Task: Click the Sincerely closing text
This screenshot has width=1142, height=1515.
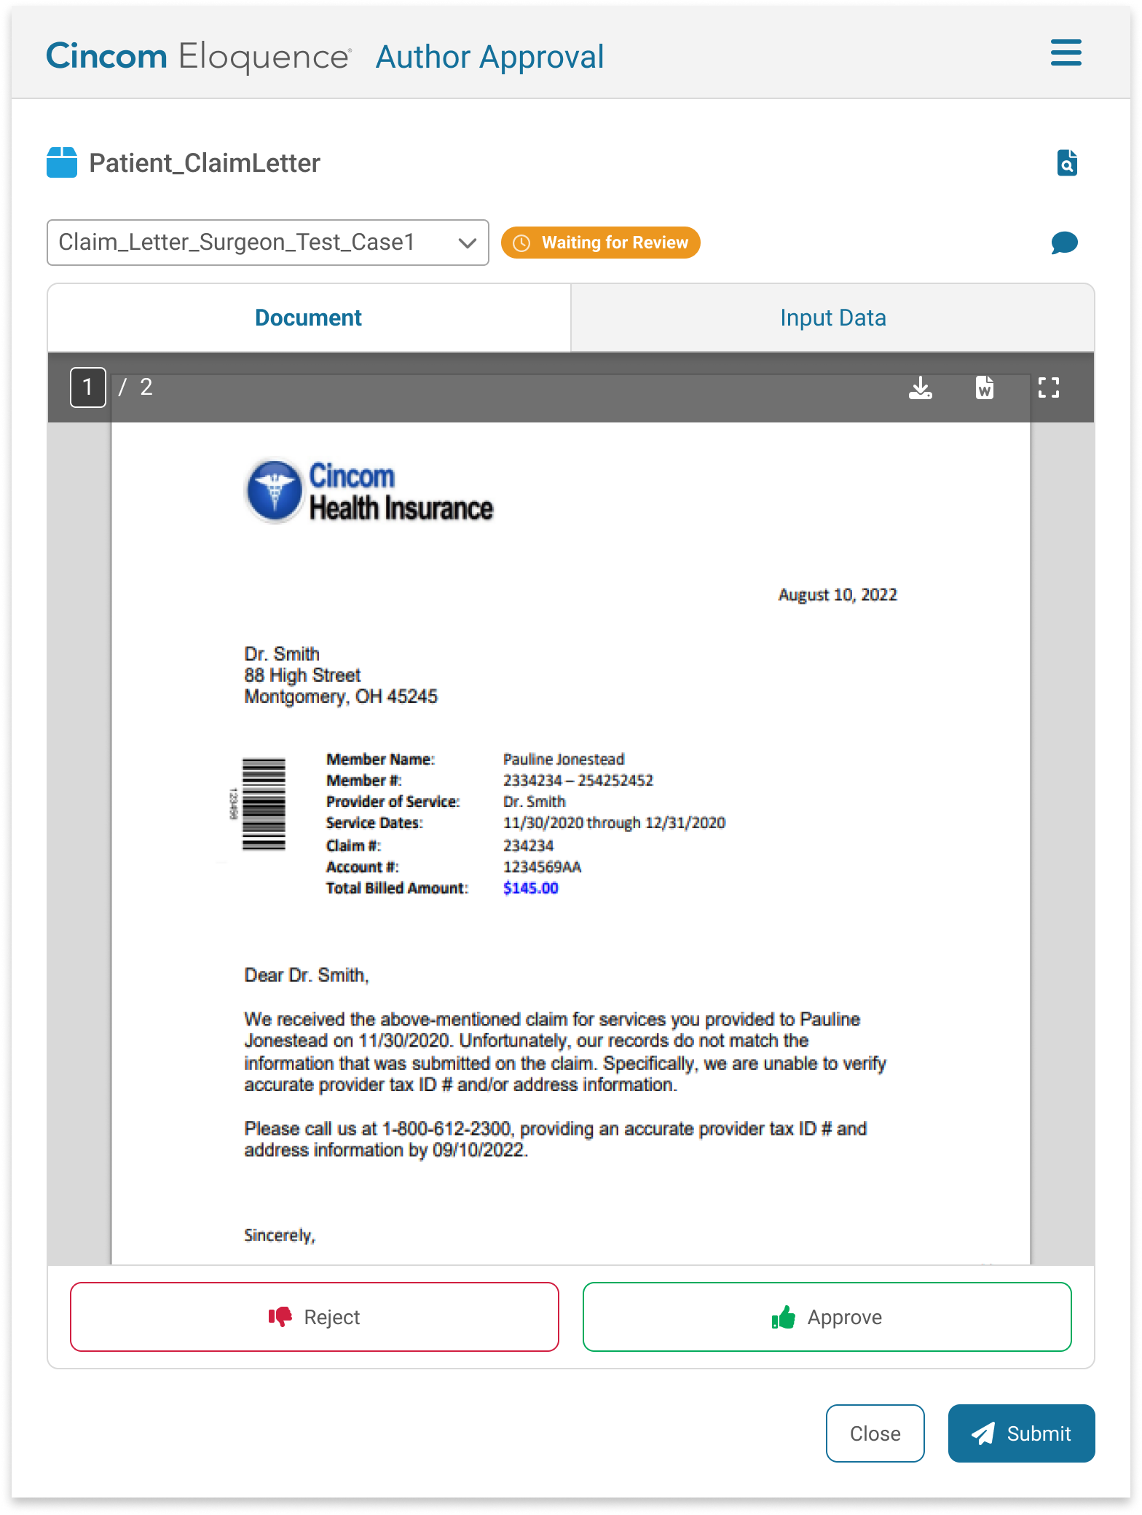Action: coord(280,1235)
